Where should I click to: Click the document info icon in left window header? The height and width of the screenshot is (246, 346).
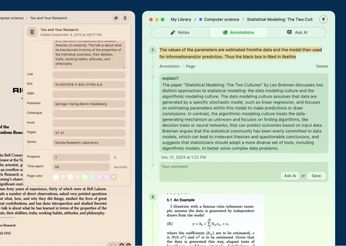tap(125, 18)
